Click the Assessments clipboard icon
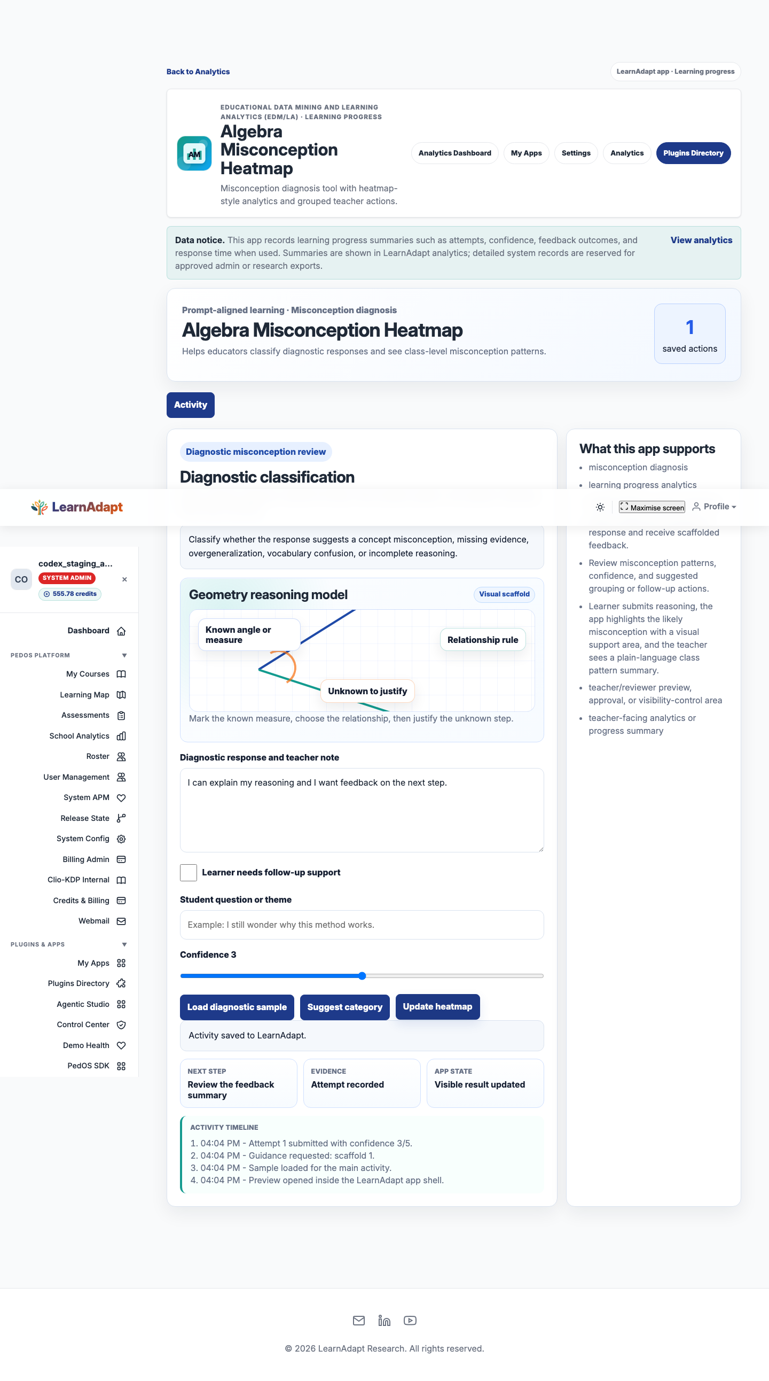This screenshot has height=1381, width=769. coord(121,715)
